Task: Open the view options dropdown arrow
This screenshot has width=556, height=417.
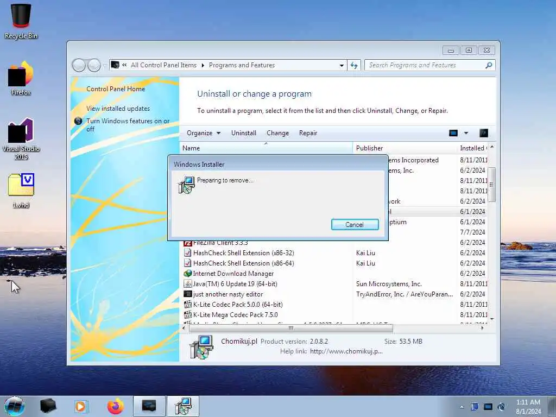Action: (466, 133)
